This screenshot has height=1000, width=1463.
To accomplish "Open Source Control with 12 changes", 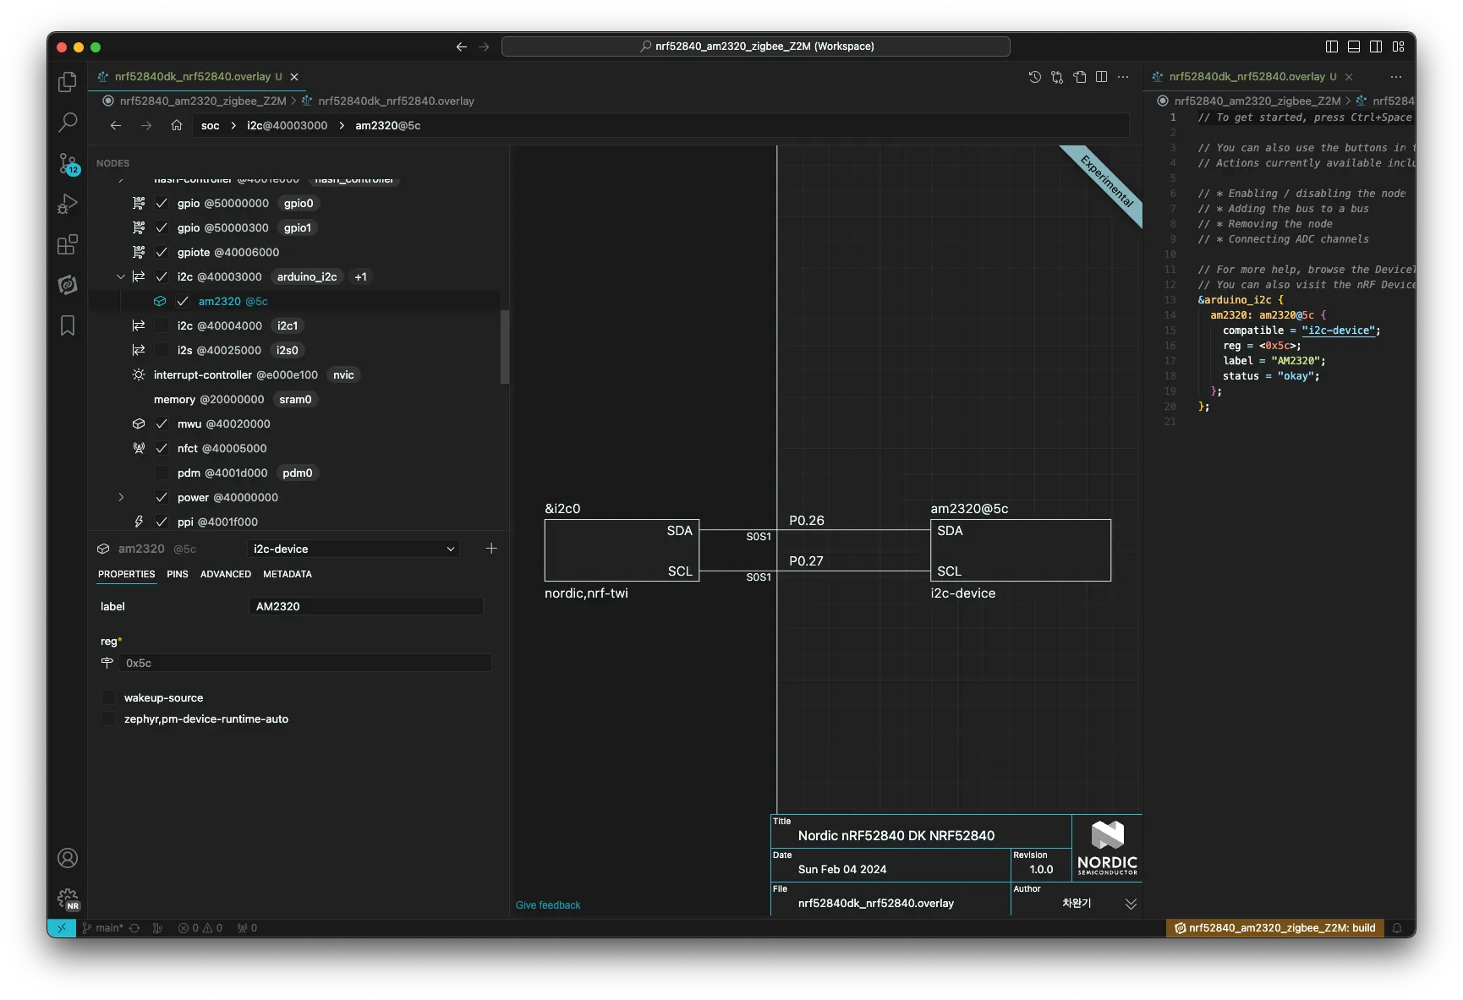I will (68, 163).
